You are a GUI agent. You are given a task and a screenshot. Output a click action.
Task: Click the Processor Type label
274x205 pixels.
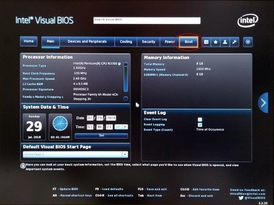pos(34,66)
